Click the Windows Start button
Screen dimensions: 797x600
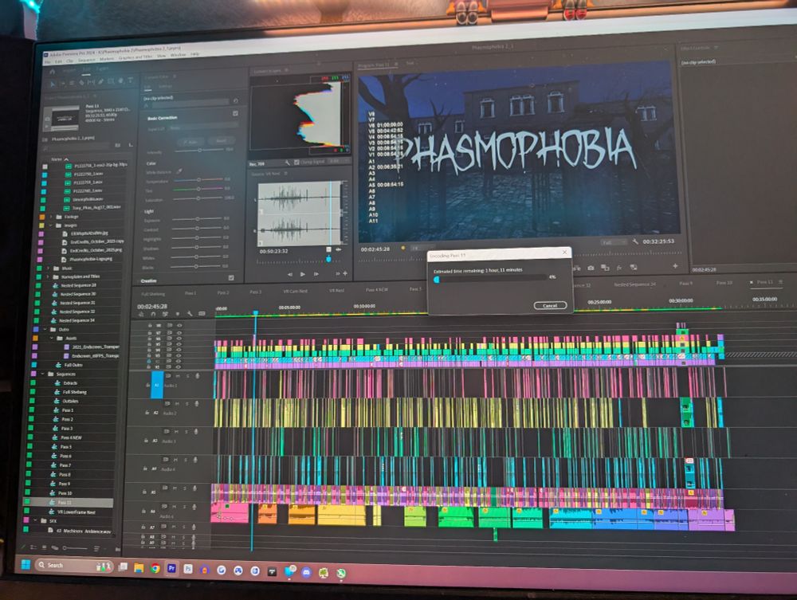(x=26, y=564)
